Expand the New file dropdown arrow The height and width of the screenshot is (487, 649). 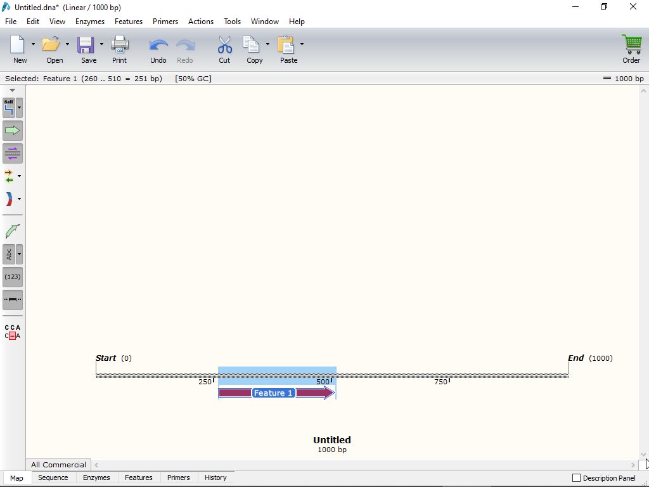tap(33, 44)
